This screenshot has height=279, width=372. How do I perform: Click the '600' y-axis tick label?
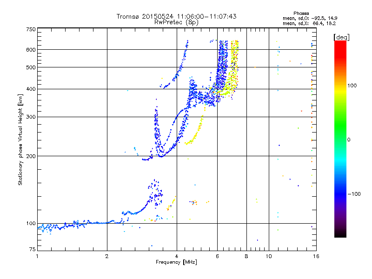pyautogui.click(x=31, y=50)
